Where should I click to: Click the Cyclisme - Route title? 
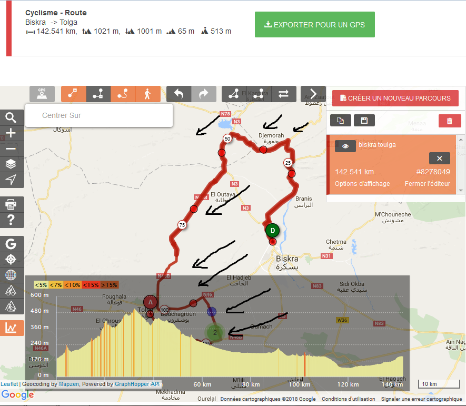(x=56, y=13)
